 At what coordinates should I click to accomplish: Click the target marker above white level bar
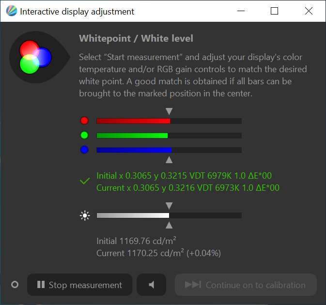(169, 206)
